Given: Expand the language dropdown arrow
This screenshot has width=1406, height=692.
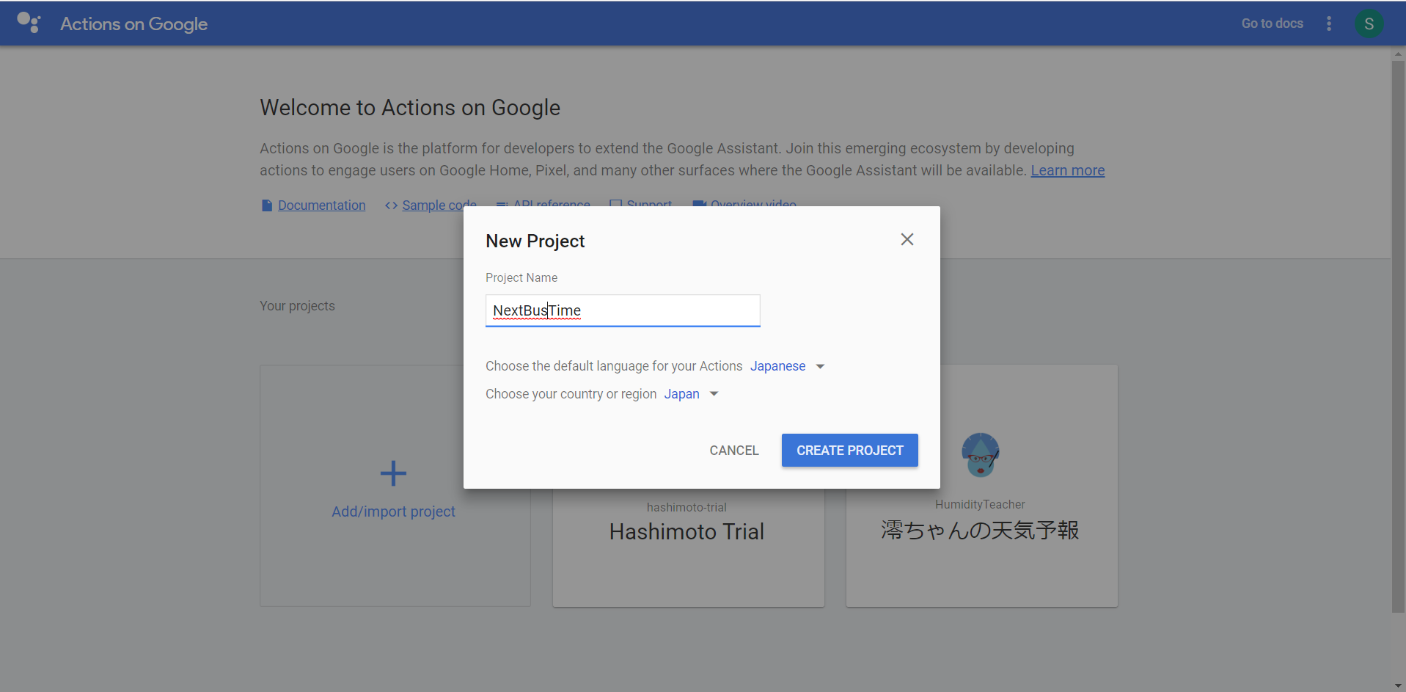Looking at the screenshot, I should pyautogui.click(x=820, y=366).
